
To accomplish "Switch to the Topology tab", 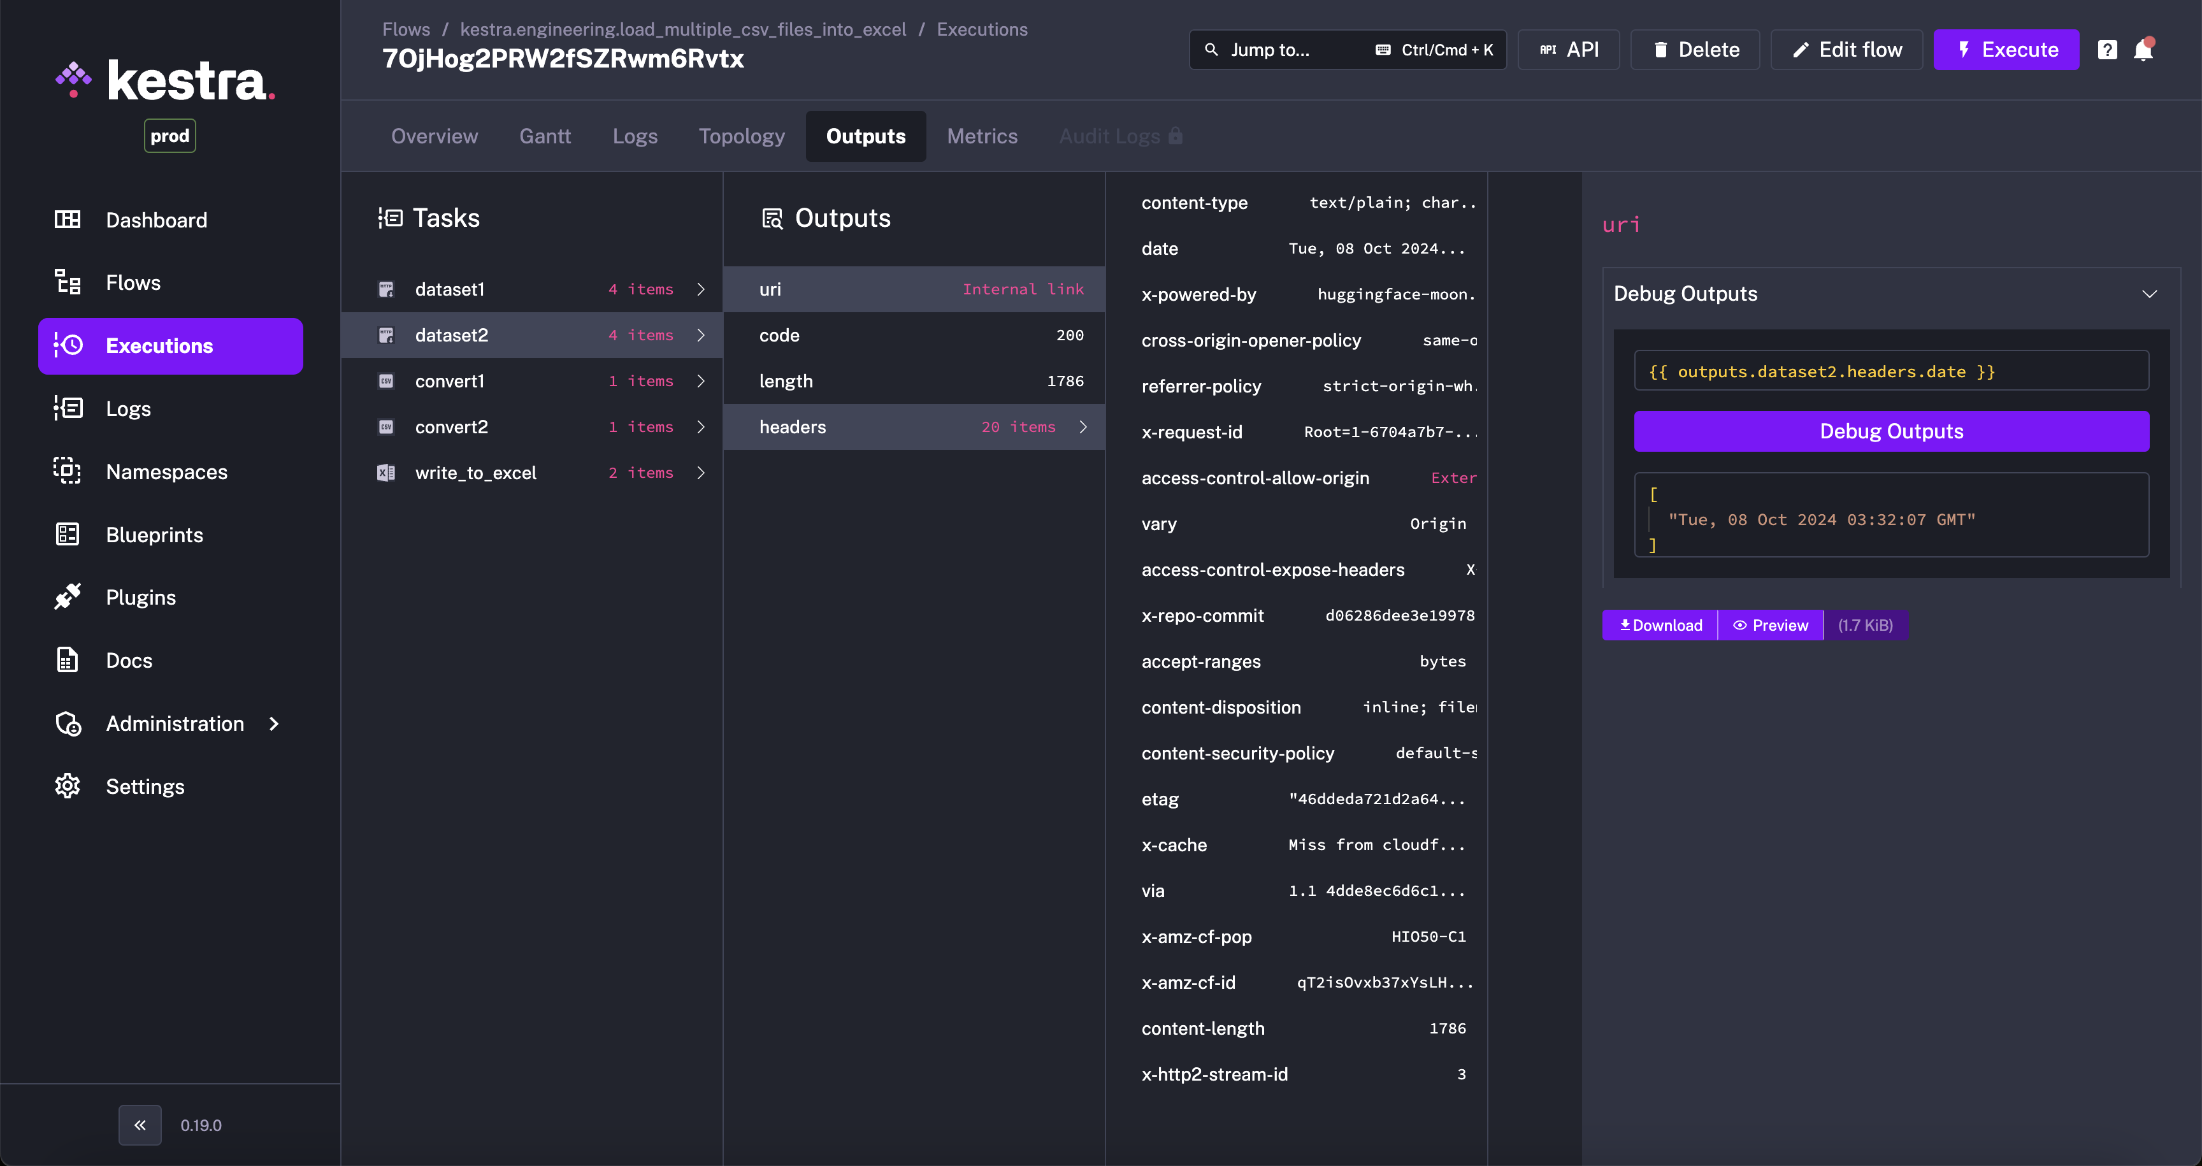I will tap(741, 136).
